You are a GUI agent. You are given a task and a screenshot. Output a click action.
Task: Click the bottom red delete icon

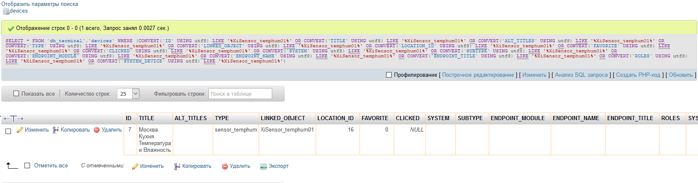click(x=225, y=167)
